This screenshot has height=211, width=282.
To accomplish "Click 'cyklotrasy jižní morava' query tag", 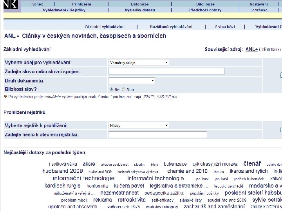I will [215, 164].
